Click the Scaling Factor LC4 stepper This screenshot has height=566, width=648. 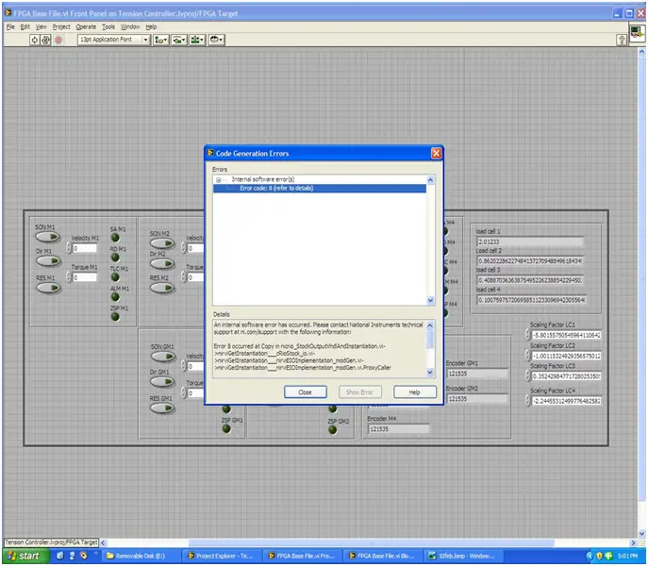click(528, 400)
